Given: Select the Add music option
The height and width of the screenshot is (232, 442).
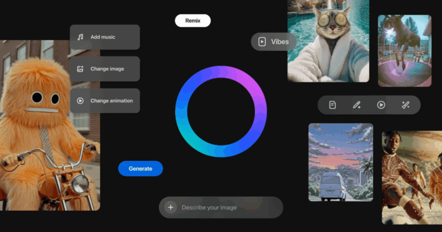Looking at the screenshot, I should click(105, 37).
